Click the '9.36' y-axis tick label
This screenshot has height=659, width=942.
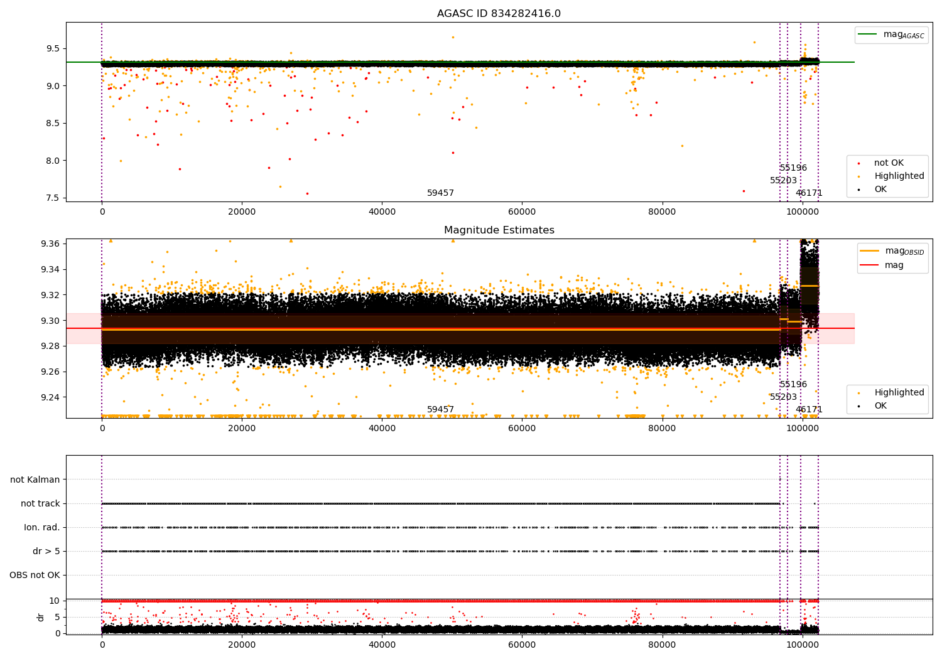50,244
